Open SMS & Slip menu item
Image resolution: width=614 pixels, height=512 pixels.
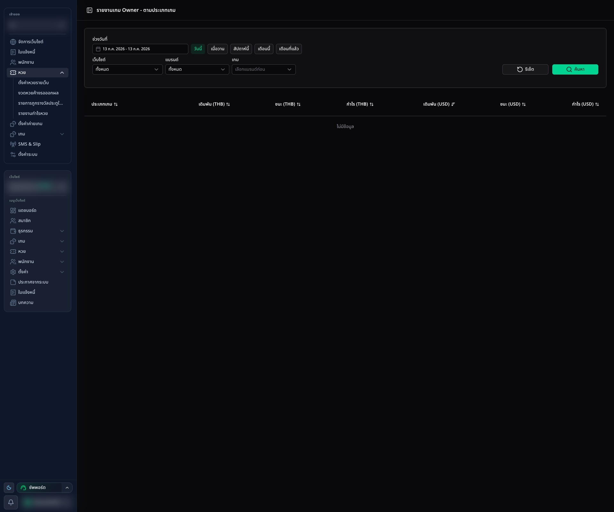click(x=37, y=144)
